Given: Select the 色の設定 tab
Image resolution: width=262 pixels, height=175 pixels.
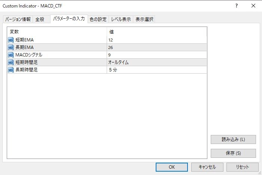Looking at the screenshot, I should pyautogui.click(x=98, y=19).
